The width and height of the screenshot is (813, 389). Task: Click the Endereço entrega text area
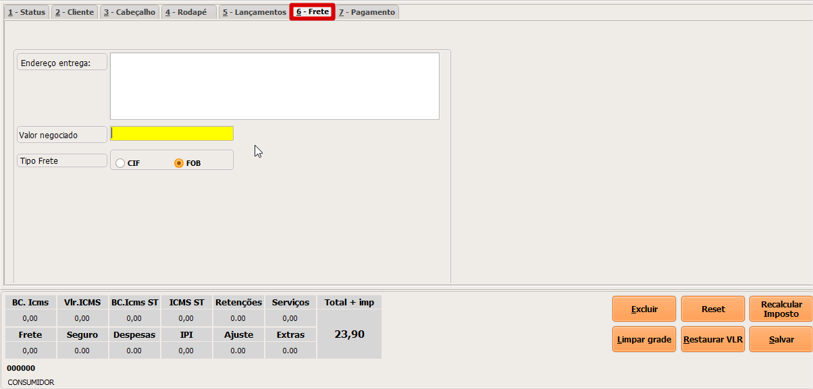(x=274, y=86)
